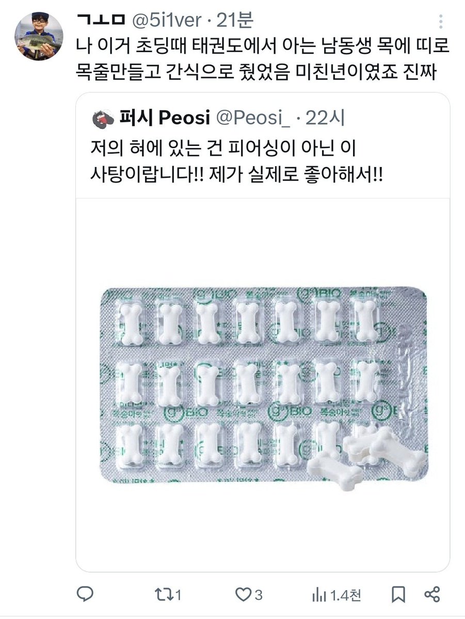Click the like count number 3
The width and height of the screenshot is (465, 619).
pyautogui.click(x=259, y=595)
